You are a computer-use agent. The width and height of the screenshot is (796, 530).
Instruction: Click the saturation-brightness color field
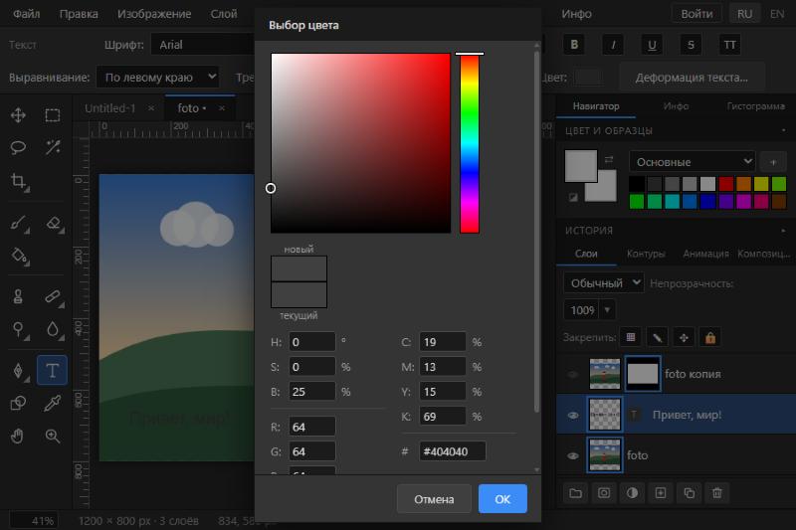[360, 143]
